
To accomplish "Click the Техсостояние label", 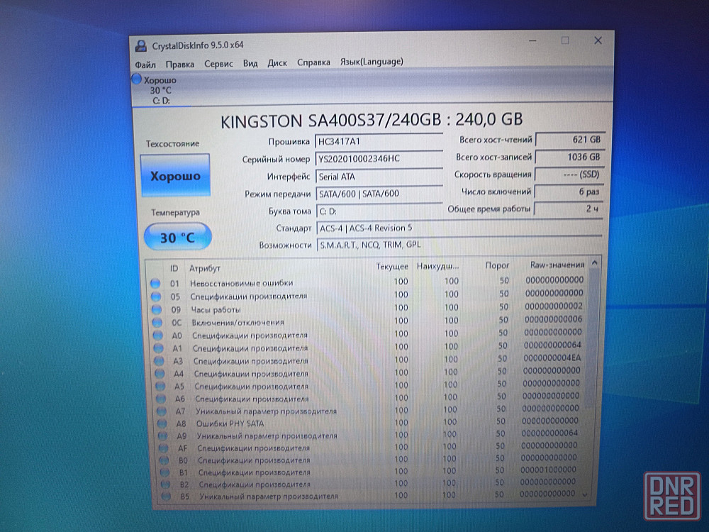I will (x=173, y=144).
